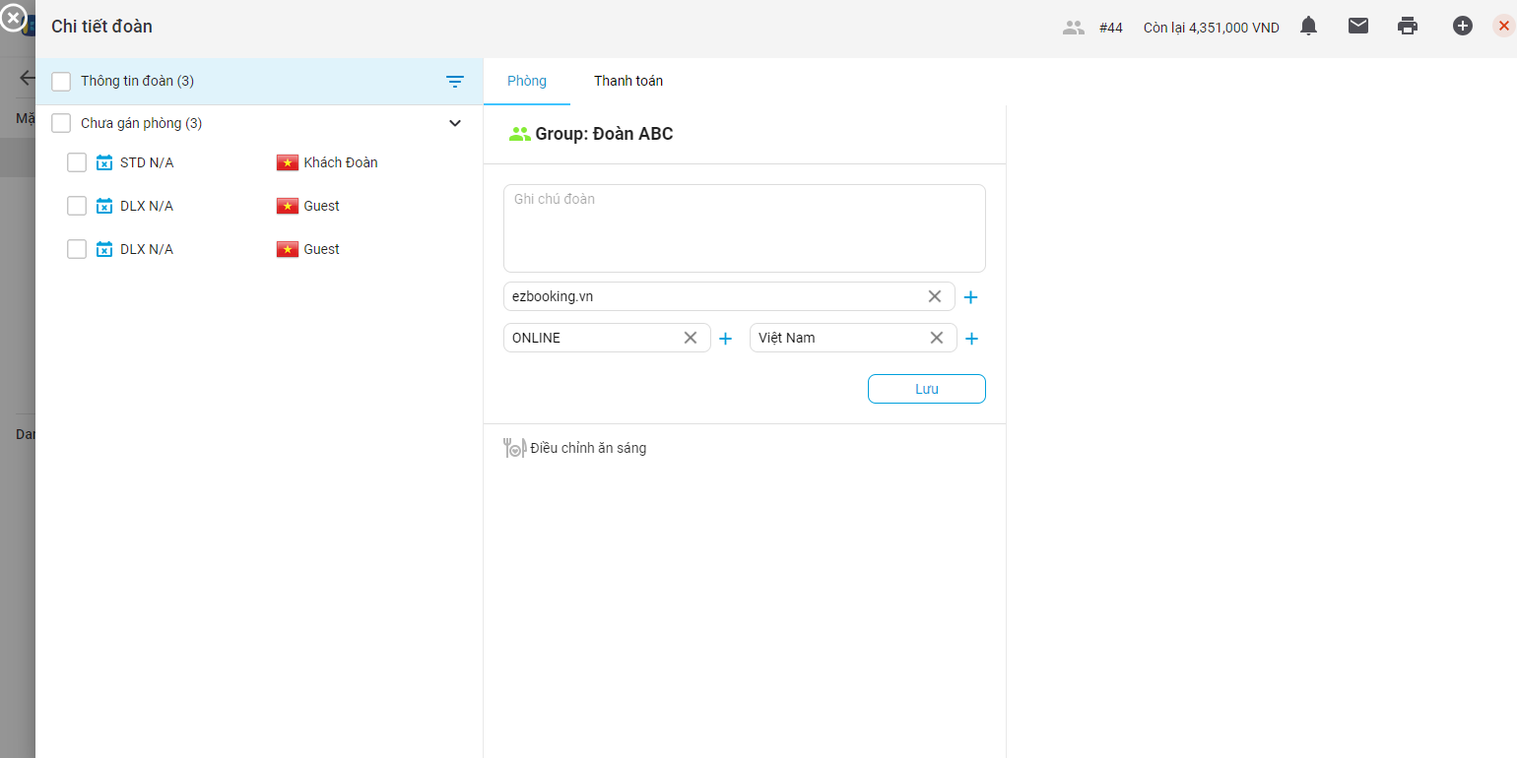The image size is (1517, 758).
Task: Toggle the Chưa gán phòng (3) checkbox
Action: [x=61, y=123]
